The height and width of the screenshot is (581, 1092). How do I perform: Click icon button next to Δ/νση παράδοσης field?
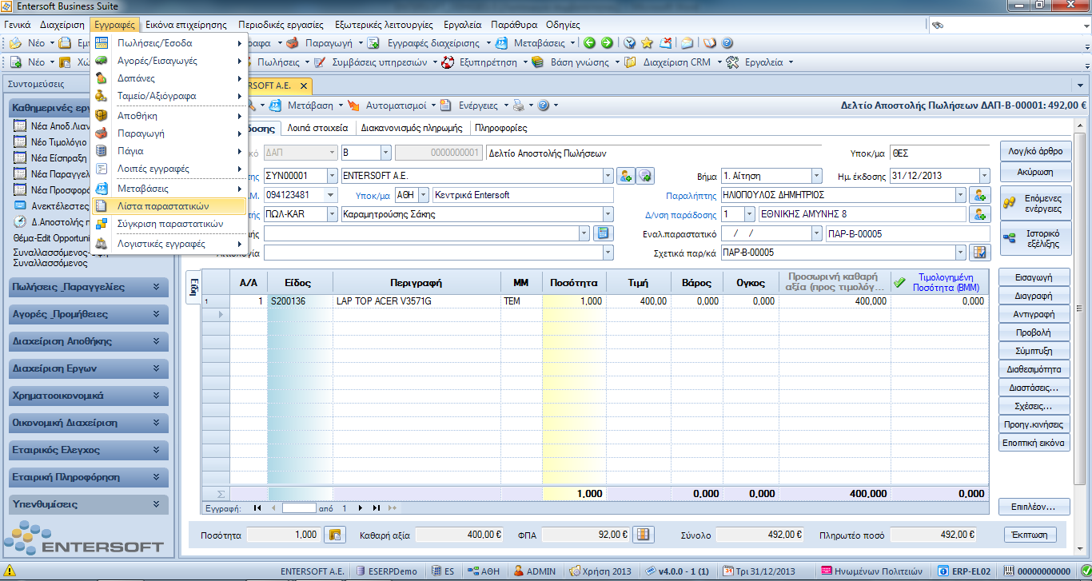point(979,214)
